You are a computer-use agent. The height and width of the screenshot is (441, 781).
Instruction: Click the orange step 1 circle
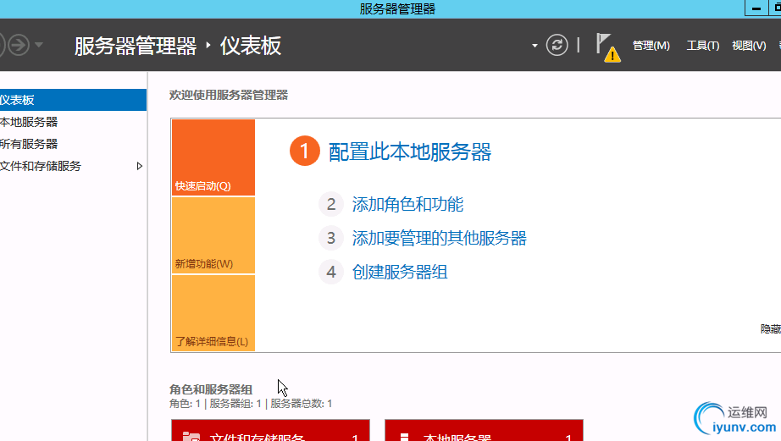[x=304, y=151]
